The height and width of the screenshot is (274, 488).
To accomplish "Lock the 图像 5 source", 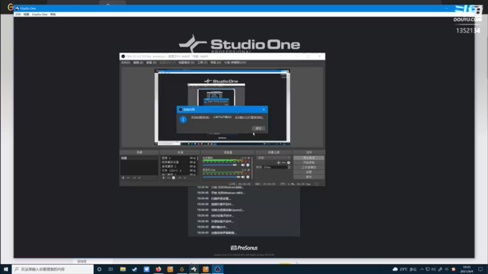I will (x=195, y=158).
